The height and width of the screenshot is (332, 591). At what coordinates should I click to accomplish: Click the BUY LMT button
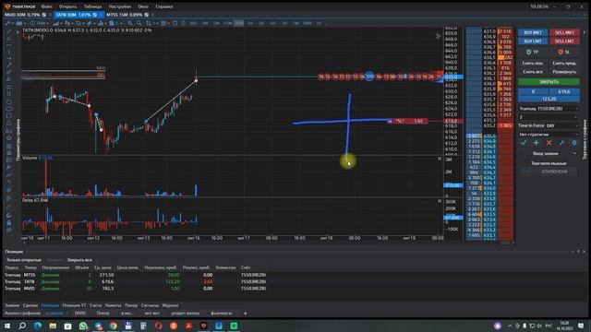pyautogui.click(x=533, y=41)
